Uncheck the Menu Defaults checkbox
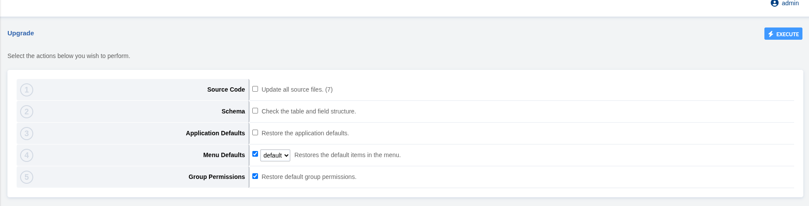Screen dimensions: 809x206 tap(255, 154)
